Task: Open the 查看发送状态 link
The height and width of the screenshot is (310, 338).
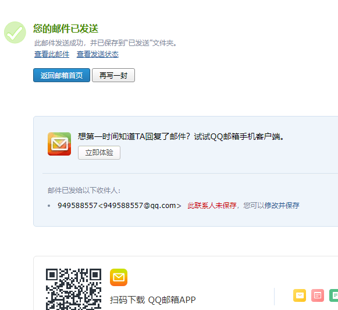Action: 97,54
